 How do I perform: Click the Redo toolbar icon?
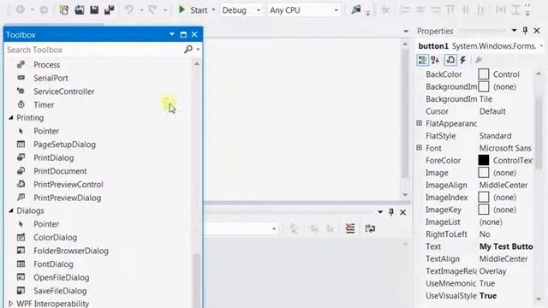152,9
